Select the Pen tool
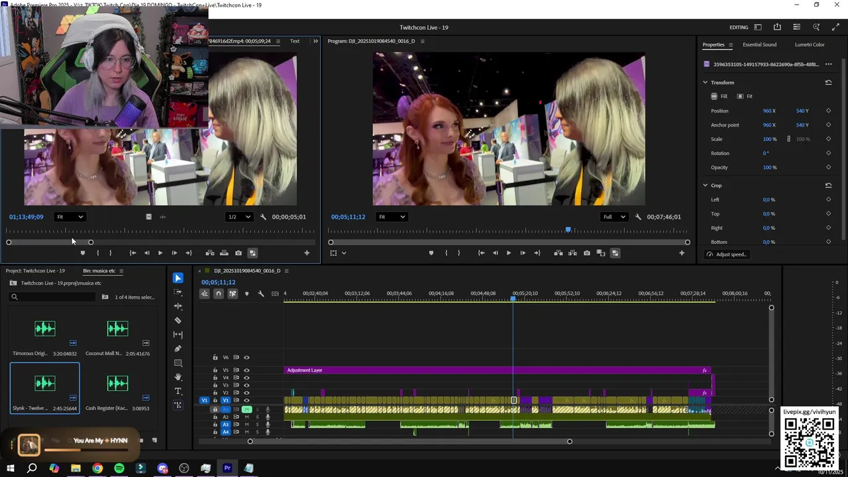 point(178,348)
